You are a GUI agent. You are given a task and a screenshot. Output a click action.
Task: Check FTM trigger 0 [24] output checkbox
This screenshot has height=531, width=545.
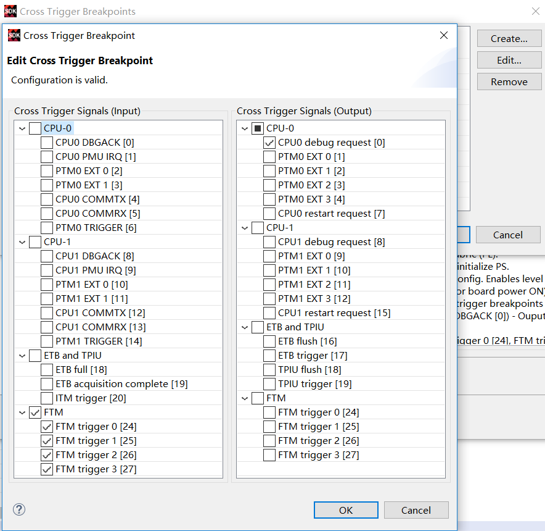click(x=269, y=412)
